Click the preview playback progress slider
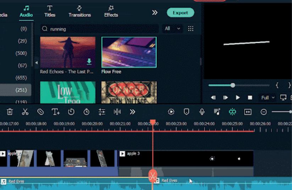 coord(239,85)
